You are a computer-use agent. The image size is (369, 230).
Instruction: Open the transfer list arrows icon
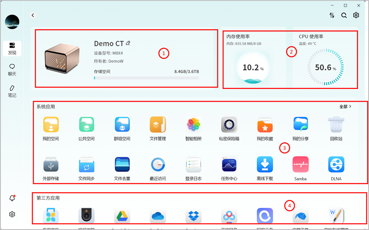tap(332, 15)
